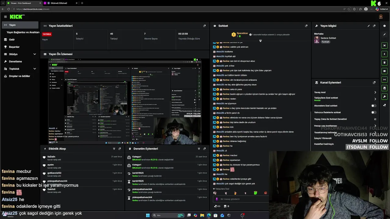
Task: Expand the pinned gift leaderboard chevron
Action: (260, 41)
